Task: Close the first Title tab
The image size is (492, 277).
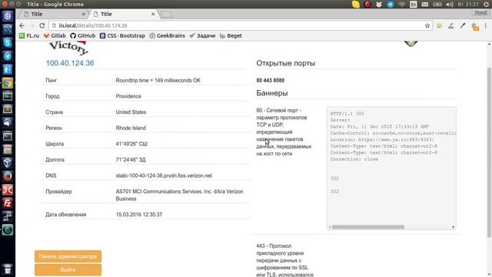Action: tap(83, 14)
